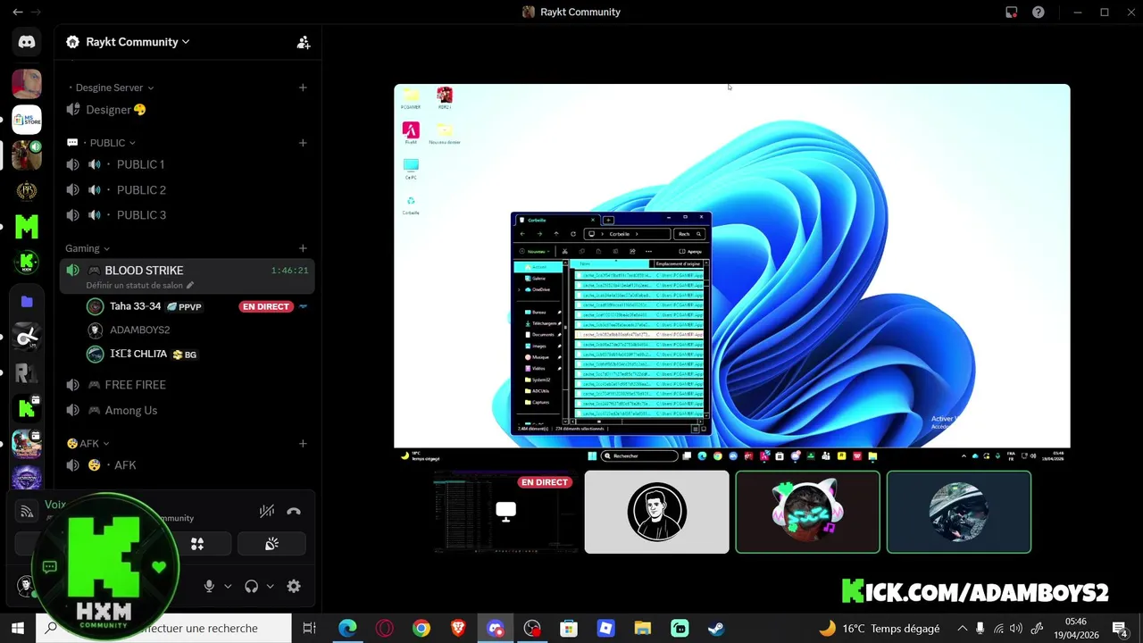Join the PUBLIC 1 voice channel

[187, 164]
